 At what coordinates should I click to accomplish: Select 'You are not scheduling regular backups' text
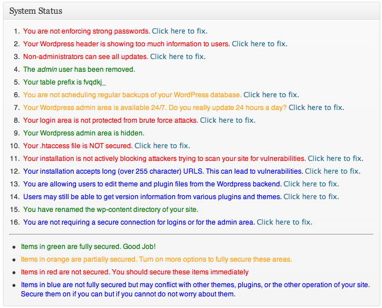tap(132, 94)
